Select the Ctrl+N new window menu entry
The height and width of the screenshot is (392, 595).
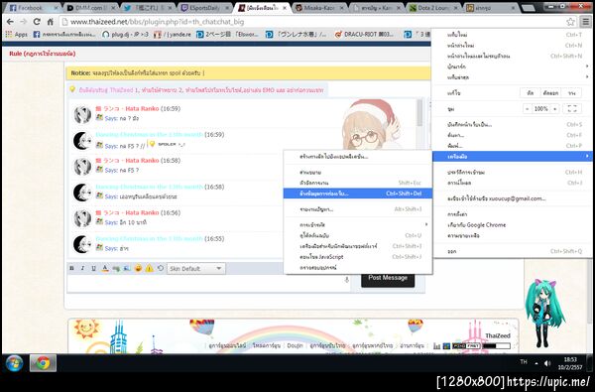(x=513, y=46)
